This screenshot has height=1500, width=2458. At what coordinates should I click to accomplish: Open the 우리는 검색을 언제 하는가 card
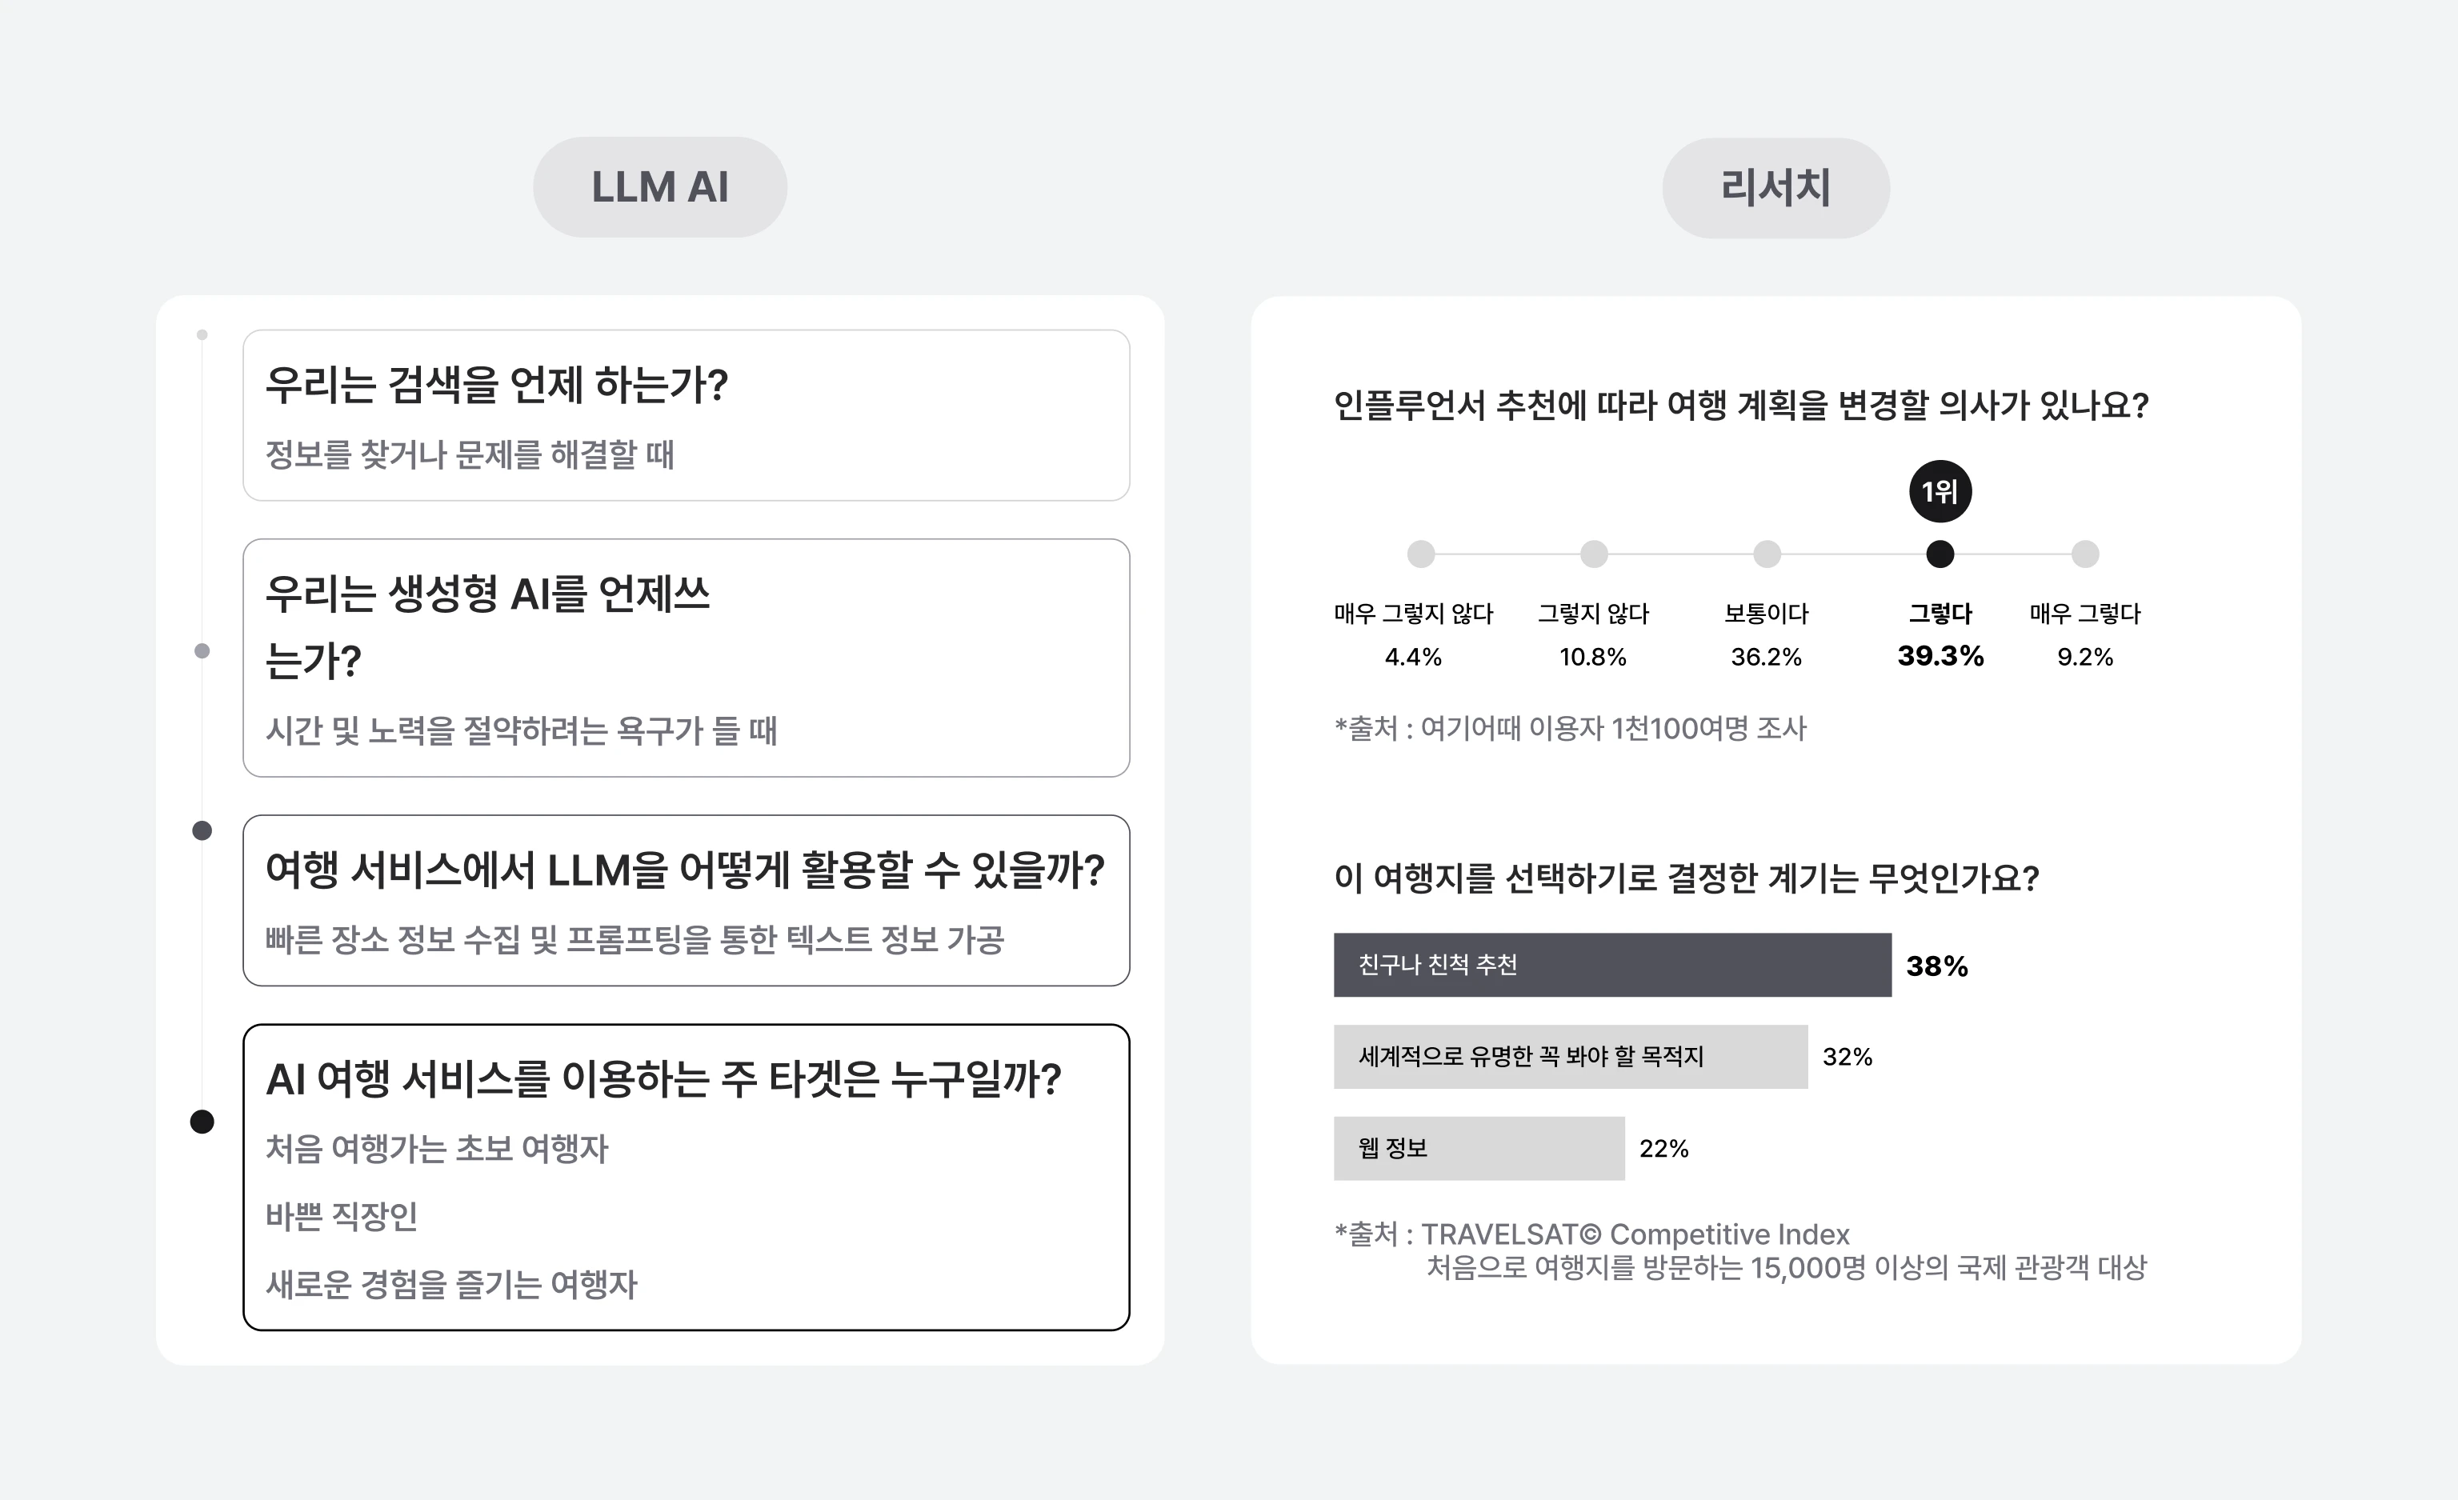pos(687,415)
